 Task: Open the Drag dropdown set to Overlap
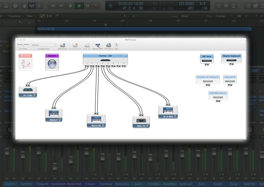(x=224, y=16)
